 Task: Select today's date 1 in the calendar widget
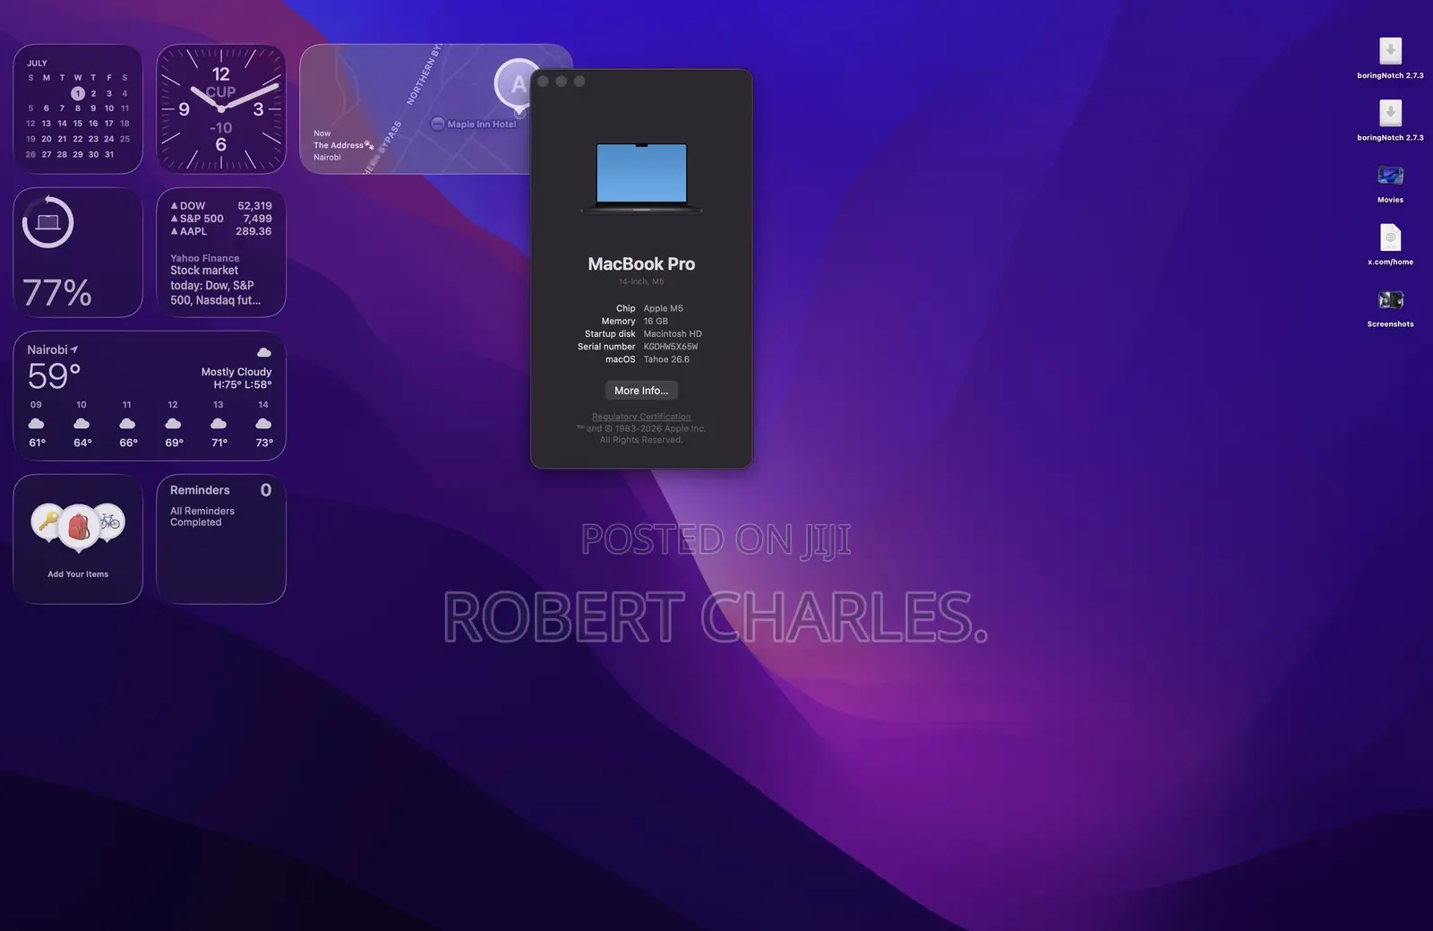78,93
